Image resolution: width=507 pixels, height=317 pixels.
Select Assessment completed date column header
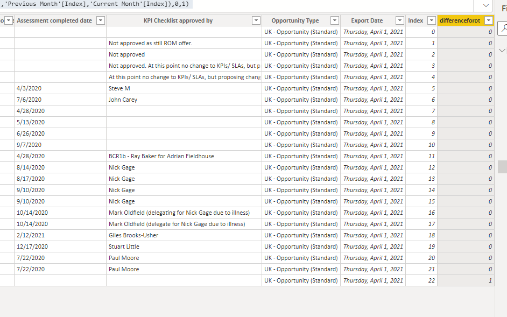click(x=54, y=20)
